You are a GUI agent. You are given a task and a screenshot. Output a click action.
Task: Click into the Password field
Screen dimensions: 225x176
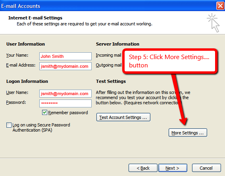tap(65, 103)
